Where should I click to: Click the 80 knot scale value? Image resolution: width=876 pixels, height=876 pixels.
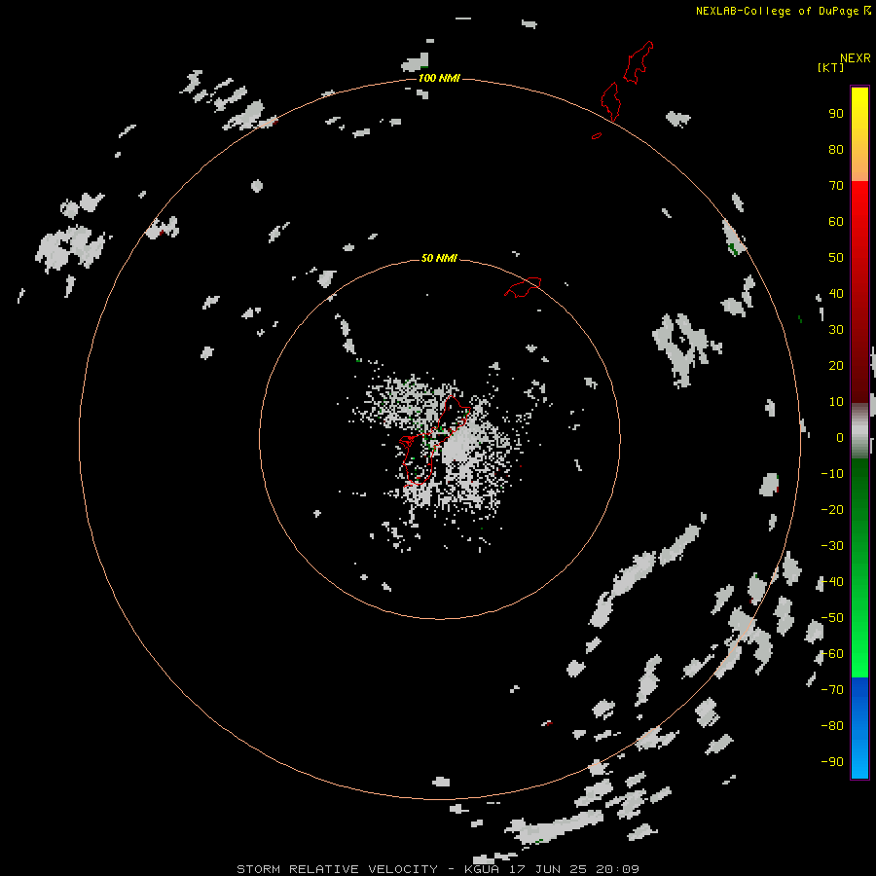[836, 150]
